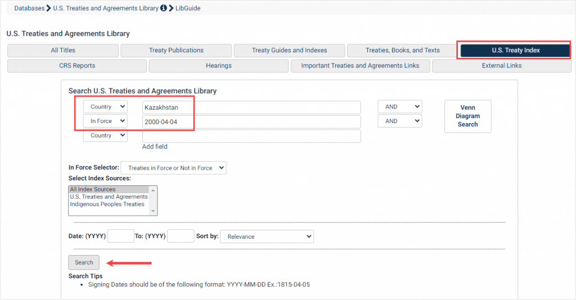Screen dimensions: 576x300
Task: Open the second AND operator dropdown
Action: (400, 121)
